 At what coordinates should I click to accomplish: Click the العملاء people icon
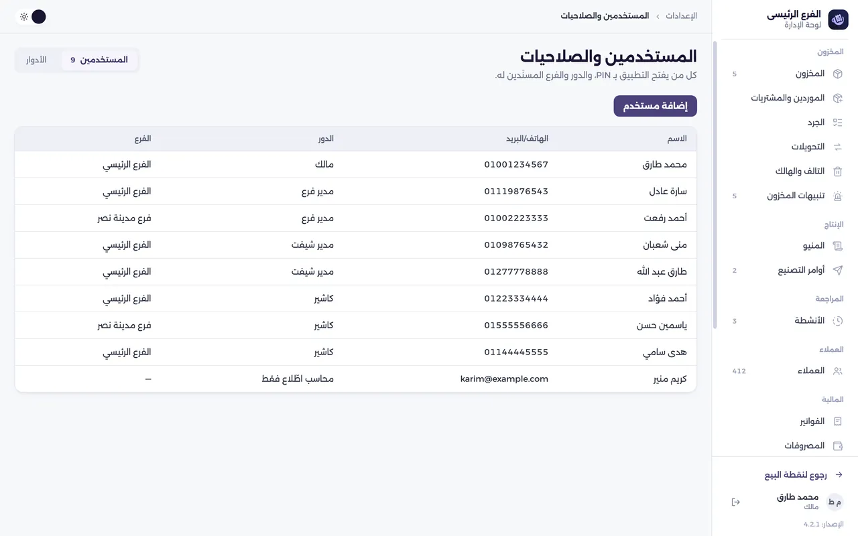[x=837, y=371]
